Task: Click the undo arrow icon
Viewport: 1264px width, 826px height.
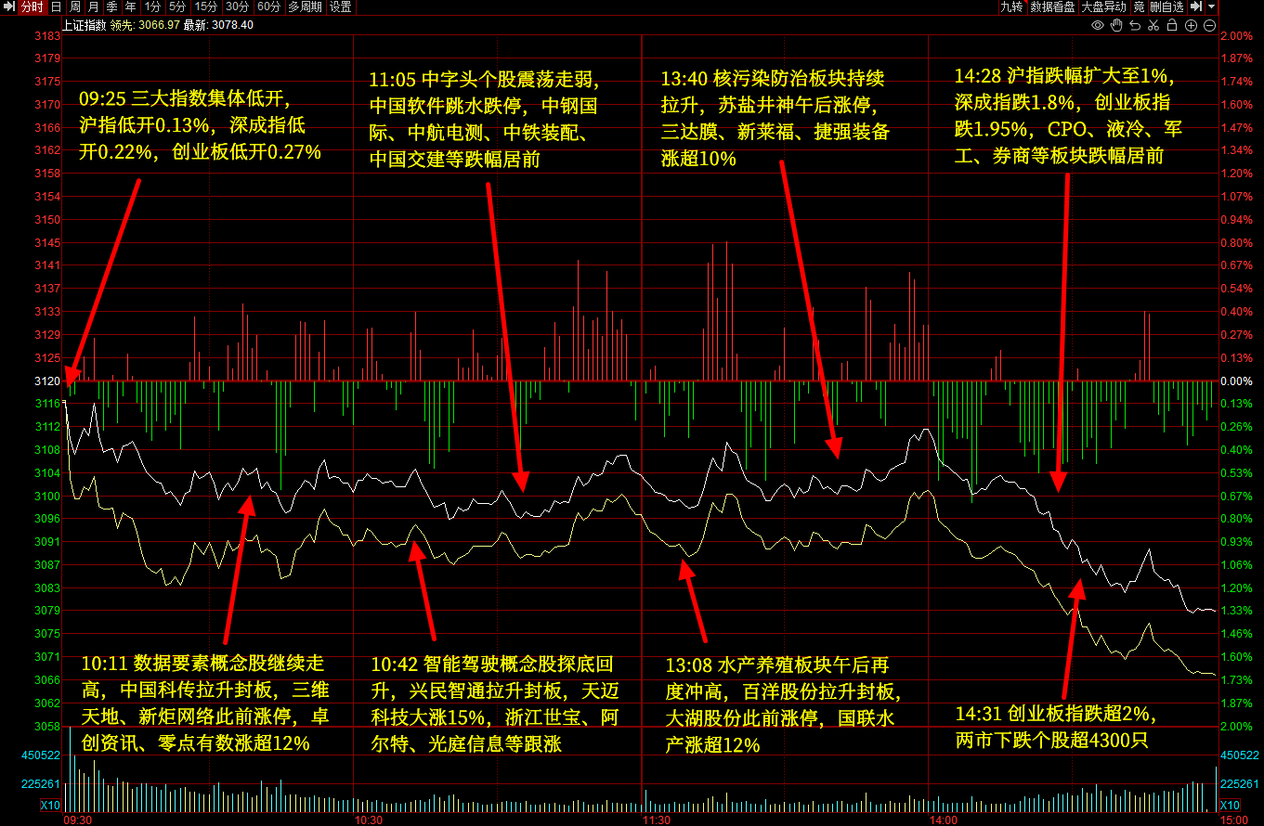Action: (1135, 25)
